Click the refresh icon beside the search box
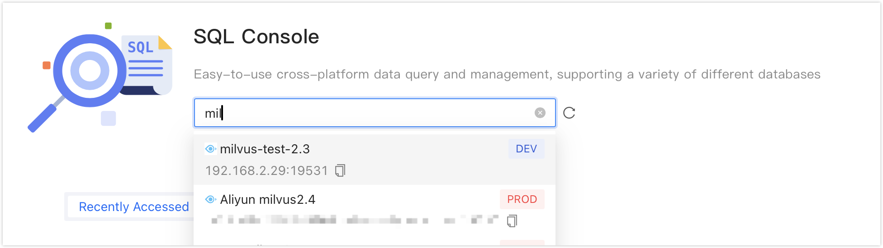This screenshot has width=883, height=248. (x=569, y=113)
